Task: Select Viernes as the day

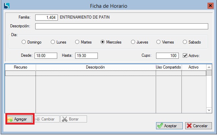Action: pyautogui.click(x=158, y=42)
